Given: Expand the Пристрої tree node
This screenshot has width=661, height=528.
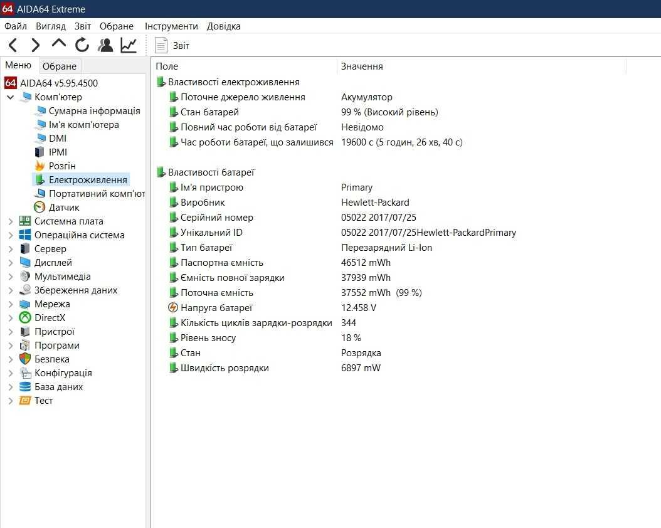Looking at the screenshot, I should (11, 332).
